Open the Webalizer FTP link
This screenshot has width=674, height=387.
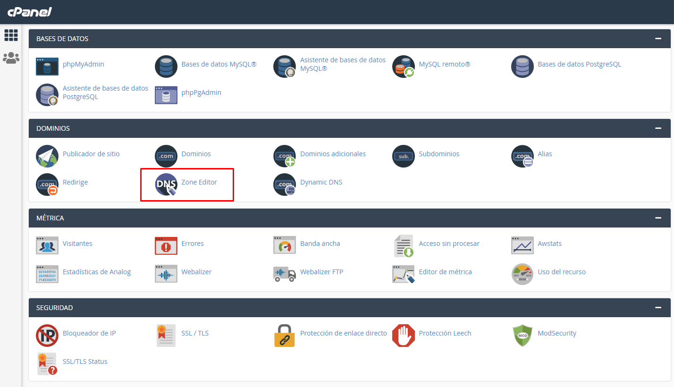(322, 272)
